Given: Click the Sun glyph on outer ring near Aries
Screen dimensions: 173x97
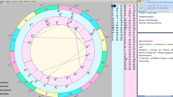Looking at the screenshot, I should (x=25, y=70).
